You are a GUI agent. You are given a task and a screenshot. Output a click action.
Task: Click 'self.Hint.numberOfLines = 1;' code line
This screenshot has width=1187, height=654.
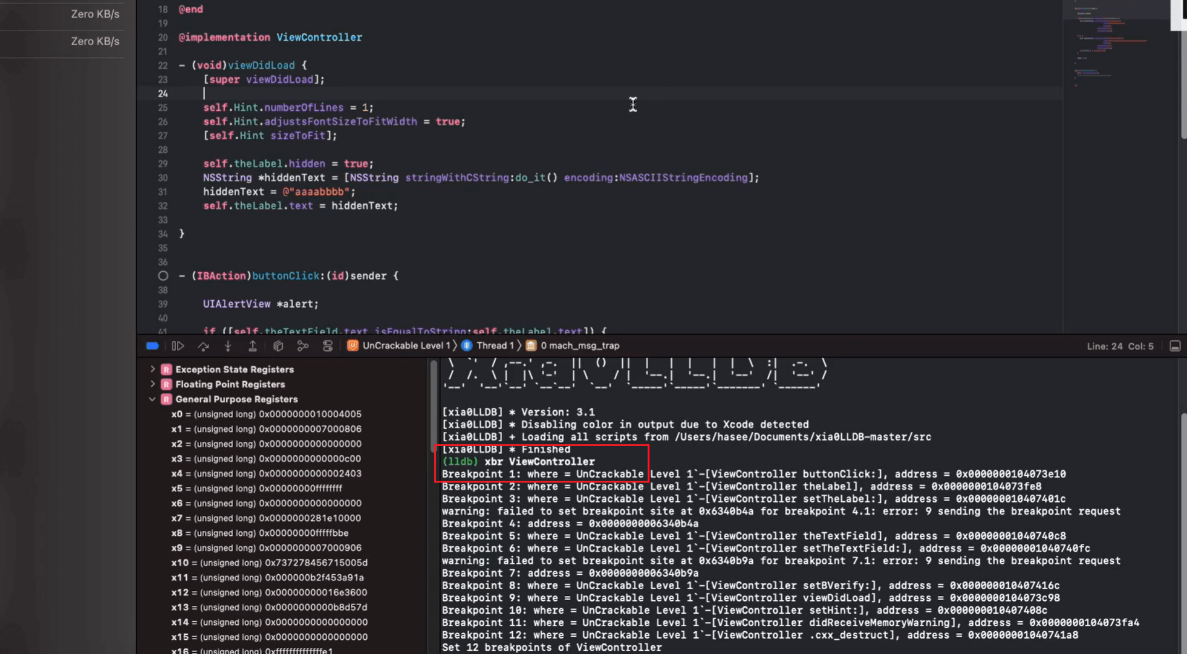pyautogui.click(x=288, y=107)
